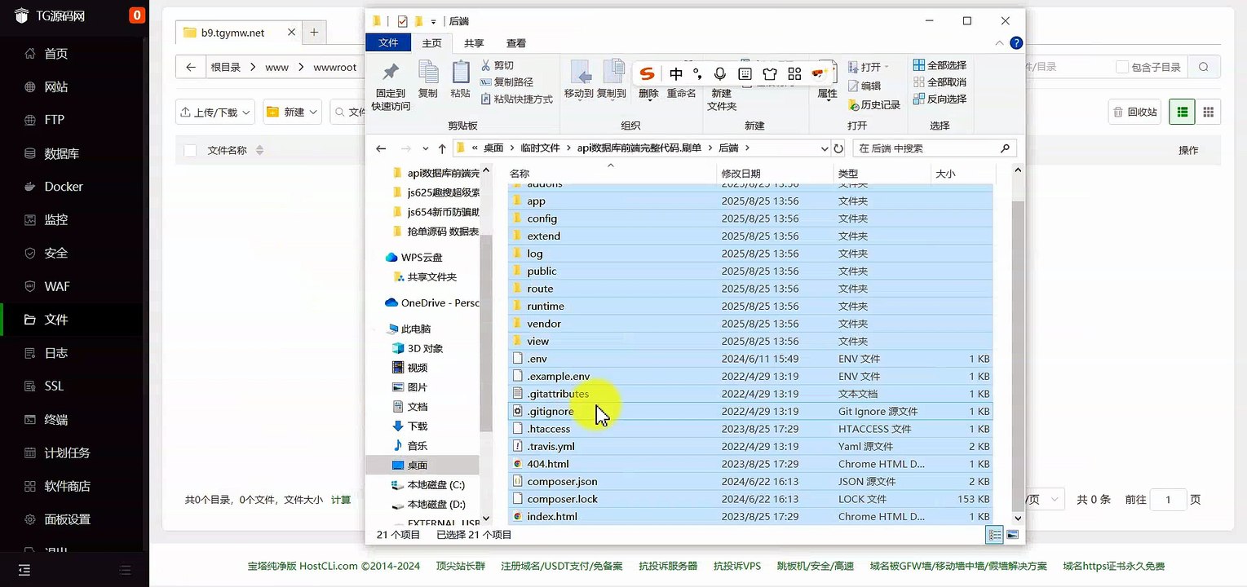This screenshot has width=1247, height=587.
Task: Select list view button in panel
Action: coord(1182,112)
